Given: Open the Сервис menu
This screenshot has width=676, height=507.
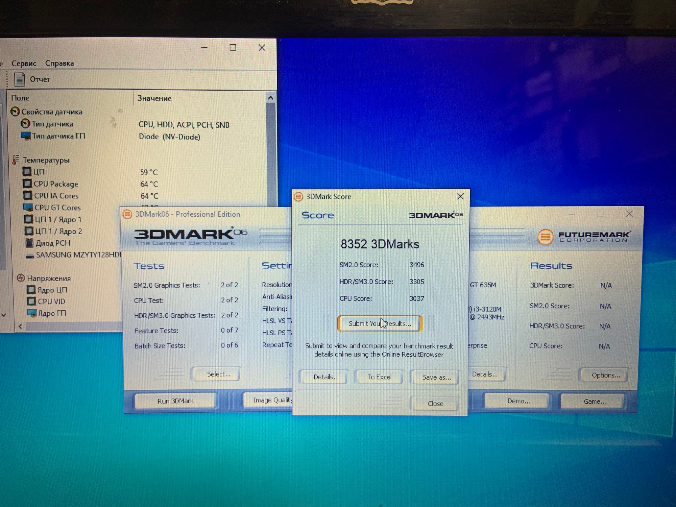Looking at the screenshot, I should click(24, 63).
